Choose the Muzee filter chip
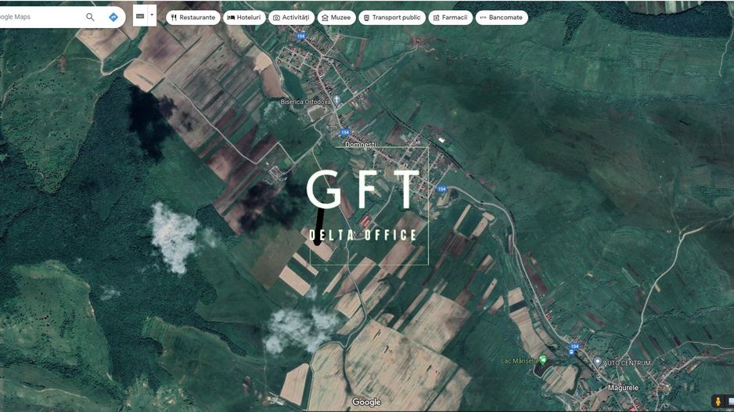This screenshot has width=734, height=412. [336, 17]
